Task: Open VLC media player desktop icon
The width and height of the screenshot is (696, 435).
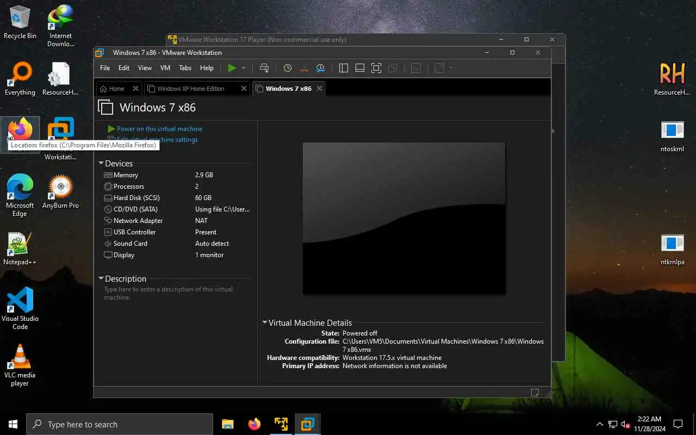Action: click(20, 365)
